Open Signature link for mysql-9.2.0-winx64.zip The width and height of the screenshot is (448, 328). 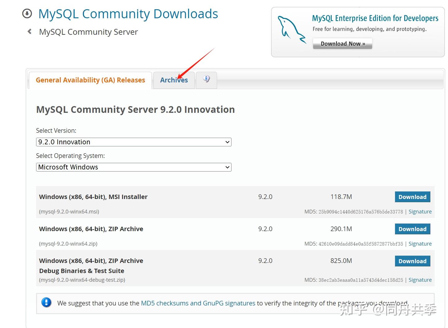[x=420, y=244]
